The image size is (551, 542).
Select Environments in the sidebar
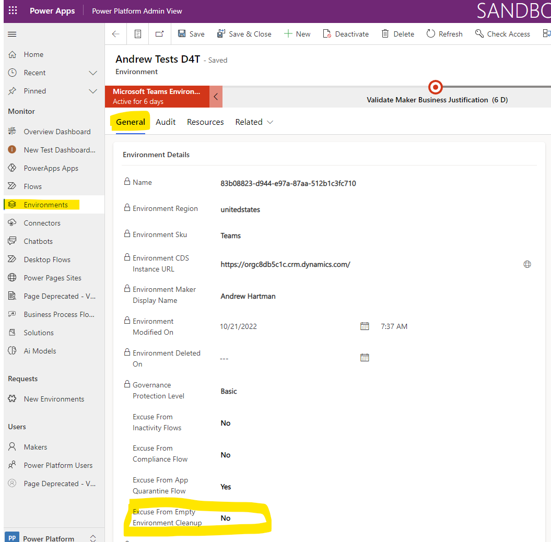click(x=45, y=204)
